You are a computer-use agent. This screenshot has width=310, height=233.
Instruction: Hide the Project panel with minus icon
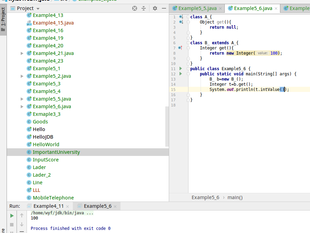[x=164, y=8]
